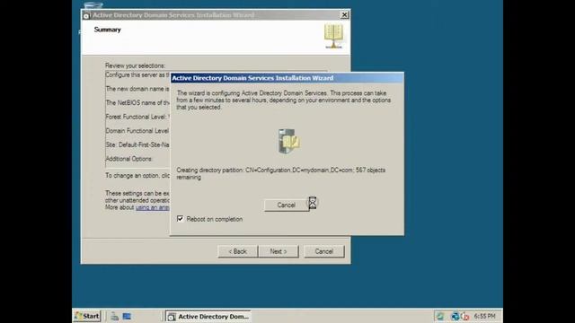The width and height of the screenshot is (575, 323).
Task: Launch Server Manager from the quick launch bar
Action: coord(115,316)
